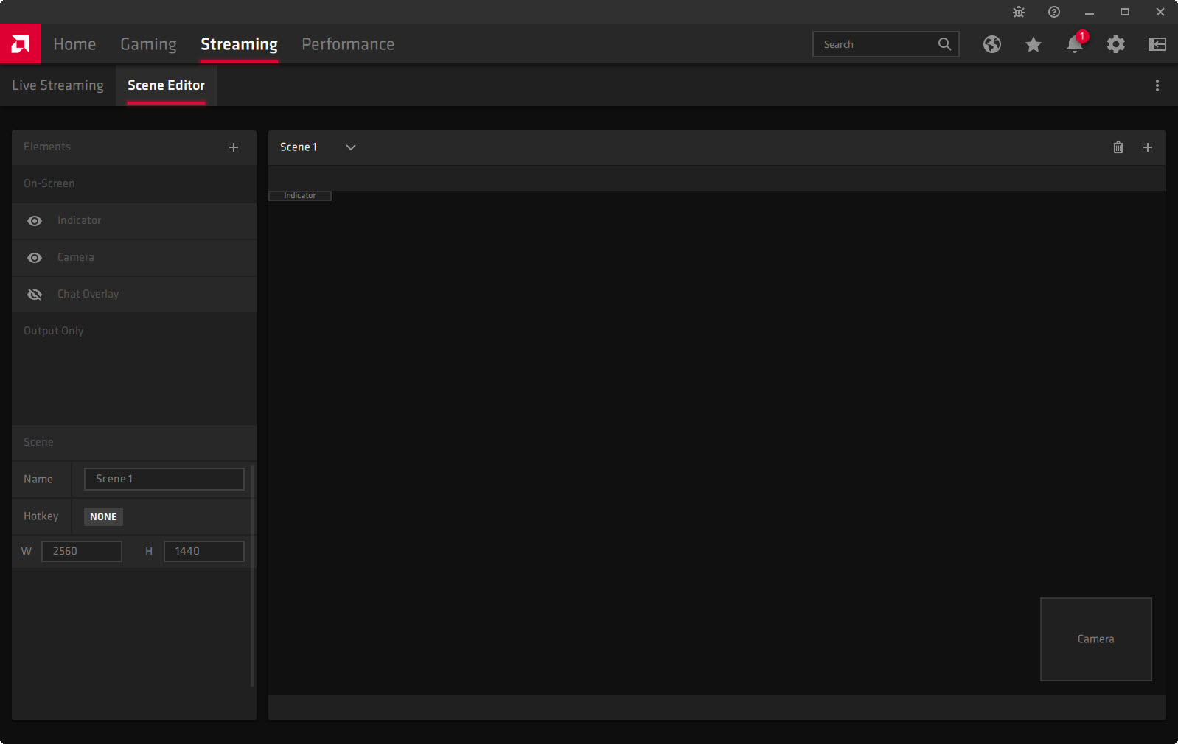The image size is (1178, 744).
Task: Open settings gear icon
Action: pos(1116,44)
